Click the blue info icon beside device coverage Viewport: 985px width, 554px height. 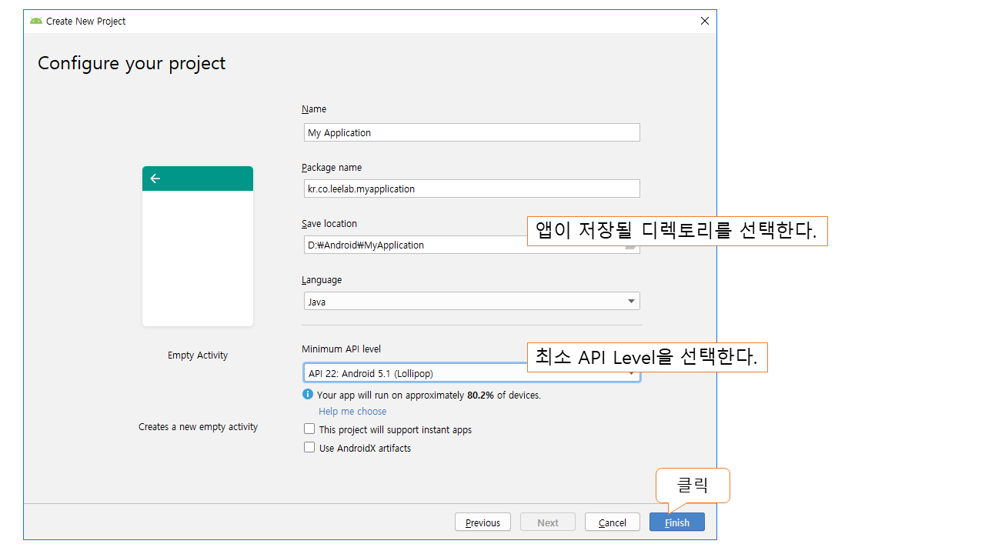[x=308, y=395]
